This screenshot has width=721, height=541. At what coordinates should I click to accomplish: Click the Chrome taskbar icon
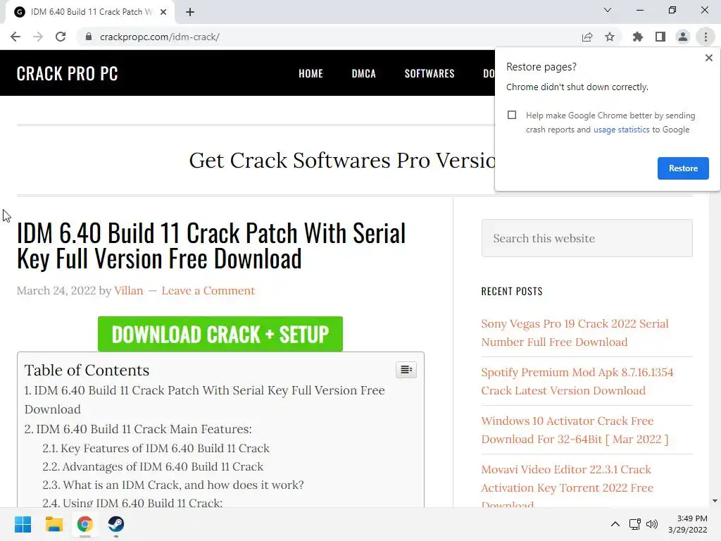pos(85,524)
